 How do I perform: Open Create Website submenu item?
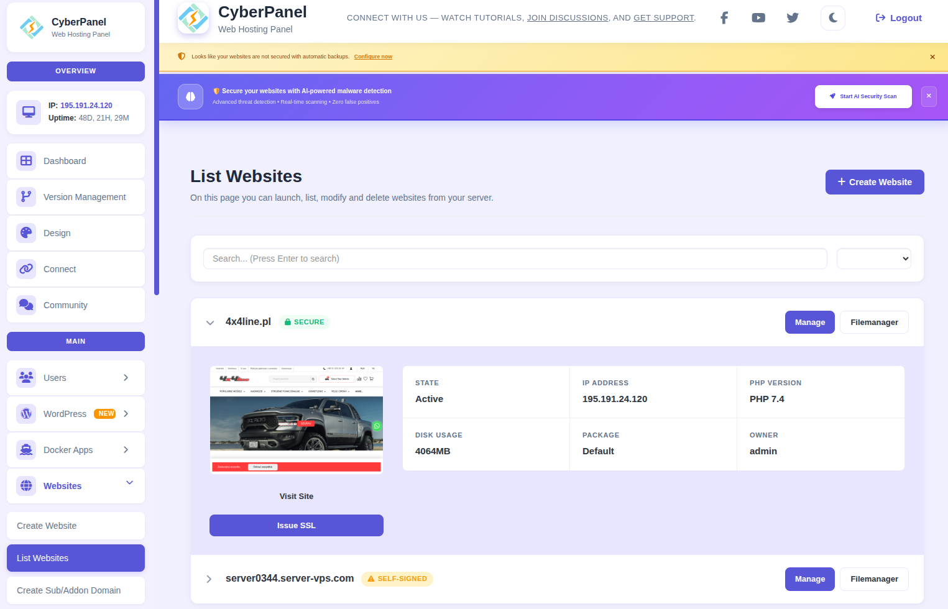point(76,526)
